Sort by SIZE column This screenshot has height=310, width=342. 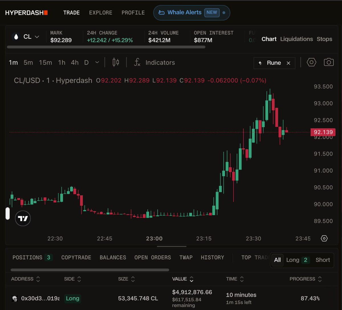[127, 279]
